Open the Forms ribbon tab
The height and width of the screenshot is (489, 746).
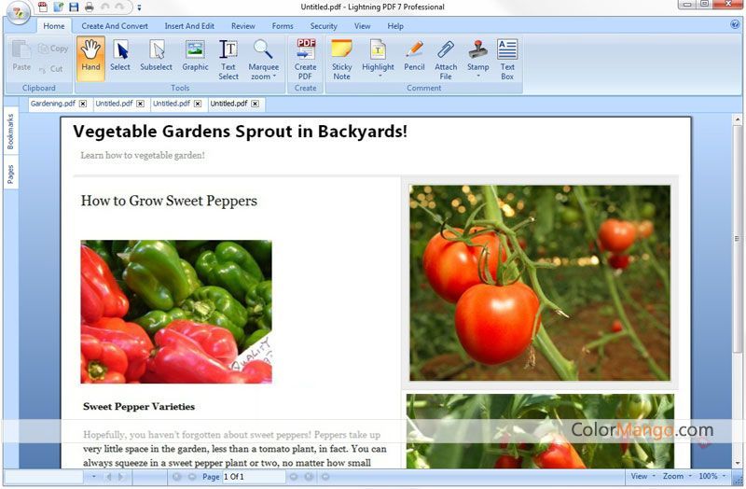coord(283,26)
